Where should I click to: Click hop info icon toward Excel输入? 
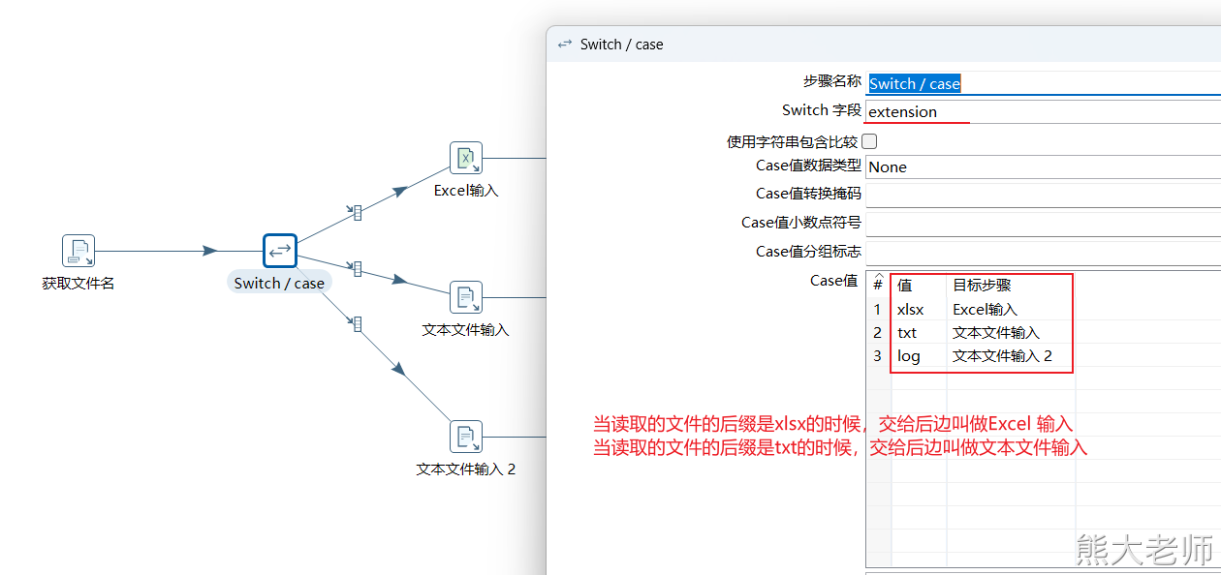[357, 212]
